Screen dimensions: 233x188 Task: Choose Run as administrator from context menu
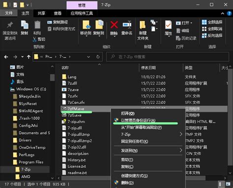click(138, 120)
